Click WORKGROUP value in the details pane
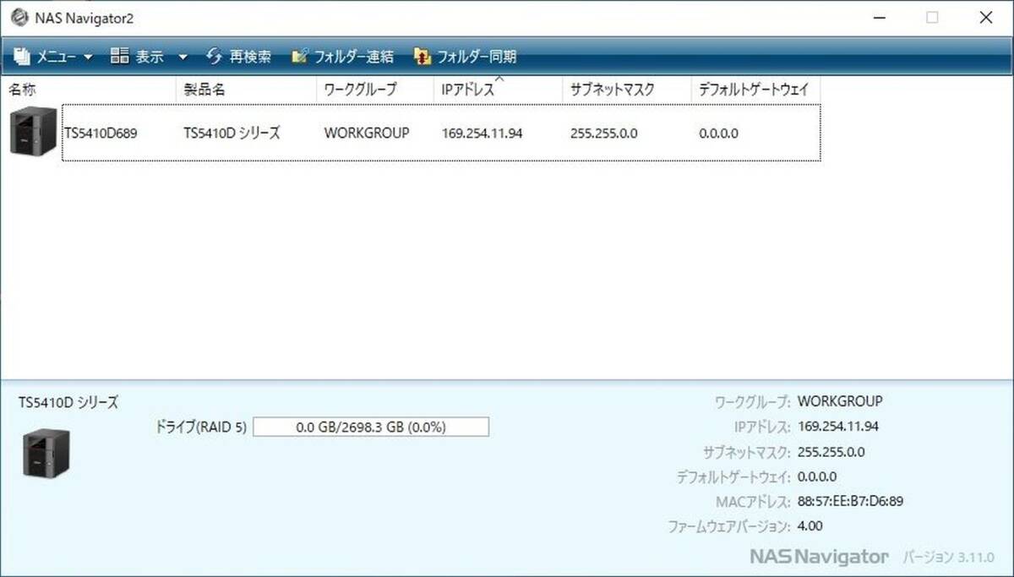 (x=840, y=401)
